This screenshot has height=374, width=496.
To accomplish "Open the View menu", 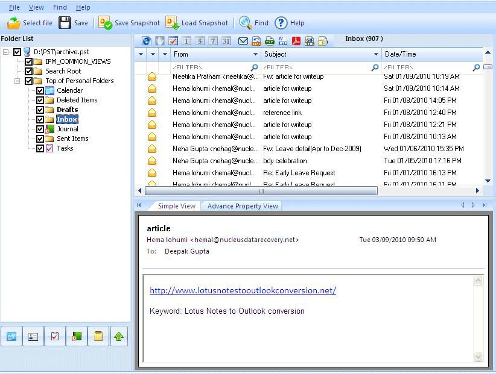I will pyautogui.click(x=36, y=7).
